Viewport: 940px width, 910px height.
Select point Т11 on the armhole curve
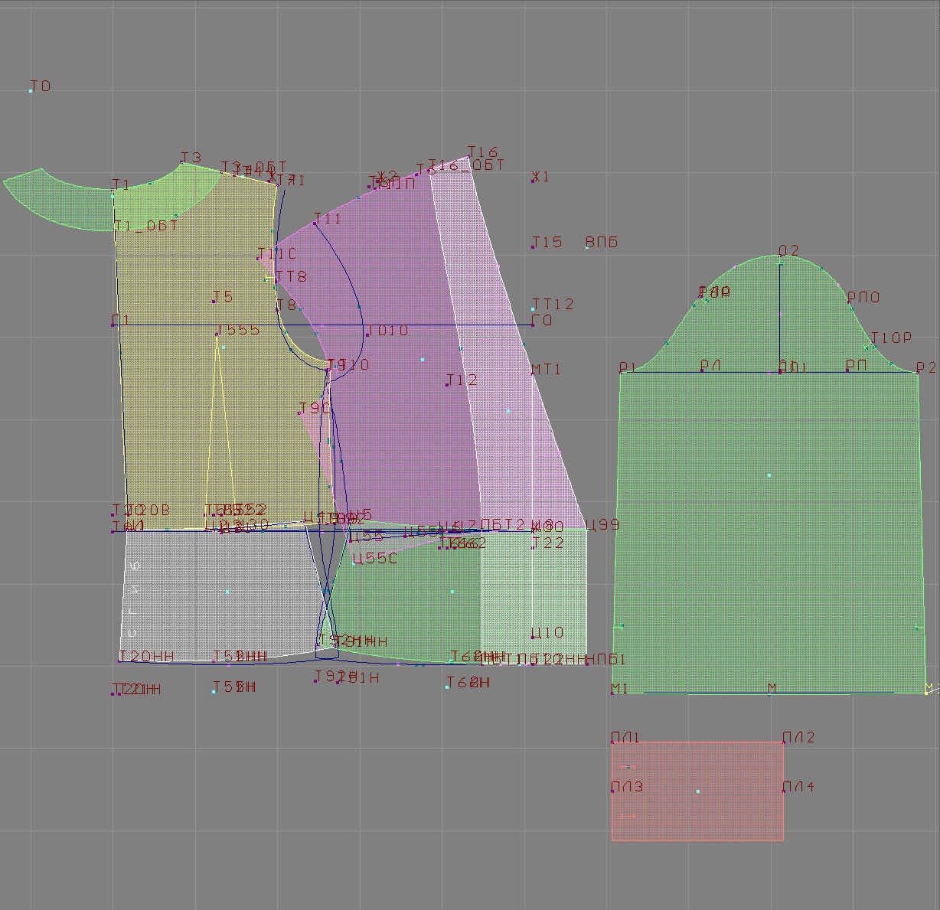point(315,223)
